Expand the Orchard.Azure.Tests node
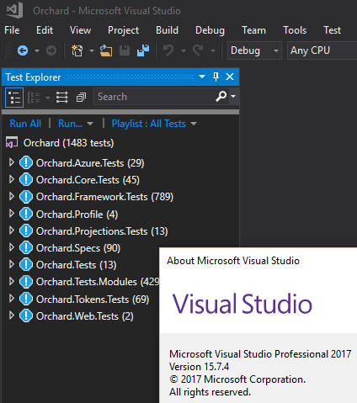 [x=12, y=162]
